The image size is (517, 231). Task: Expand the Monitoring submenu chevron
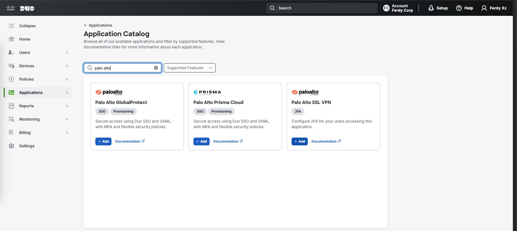[x=67, y=119]
